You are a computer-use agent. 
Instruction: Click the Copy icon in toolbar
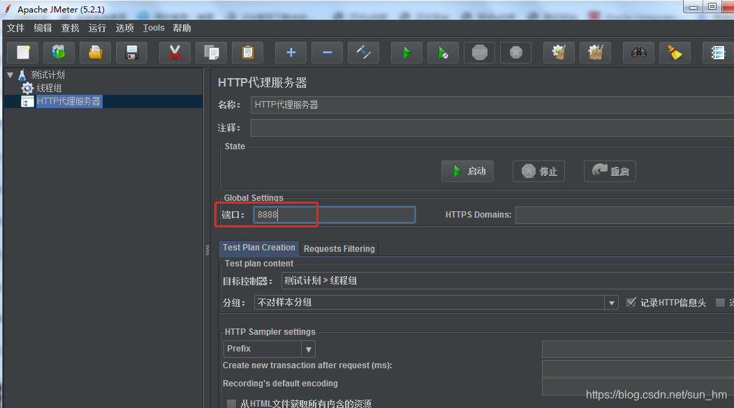click(x=211, y=52)
